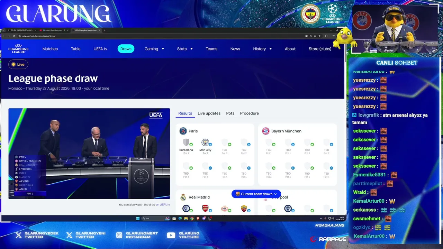Expand the Current team drawn dropdown

256,194
